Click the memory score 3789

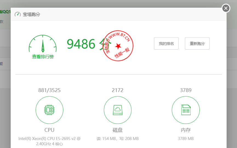(x=186, y=90)
